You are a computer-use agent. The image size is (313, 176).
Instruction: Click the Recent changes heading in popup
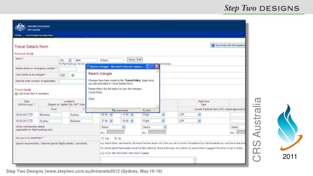100,74
